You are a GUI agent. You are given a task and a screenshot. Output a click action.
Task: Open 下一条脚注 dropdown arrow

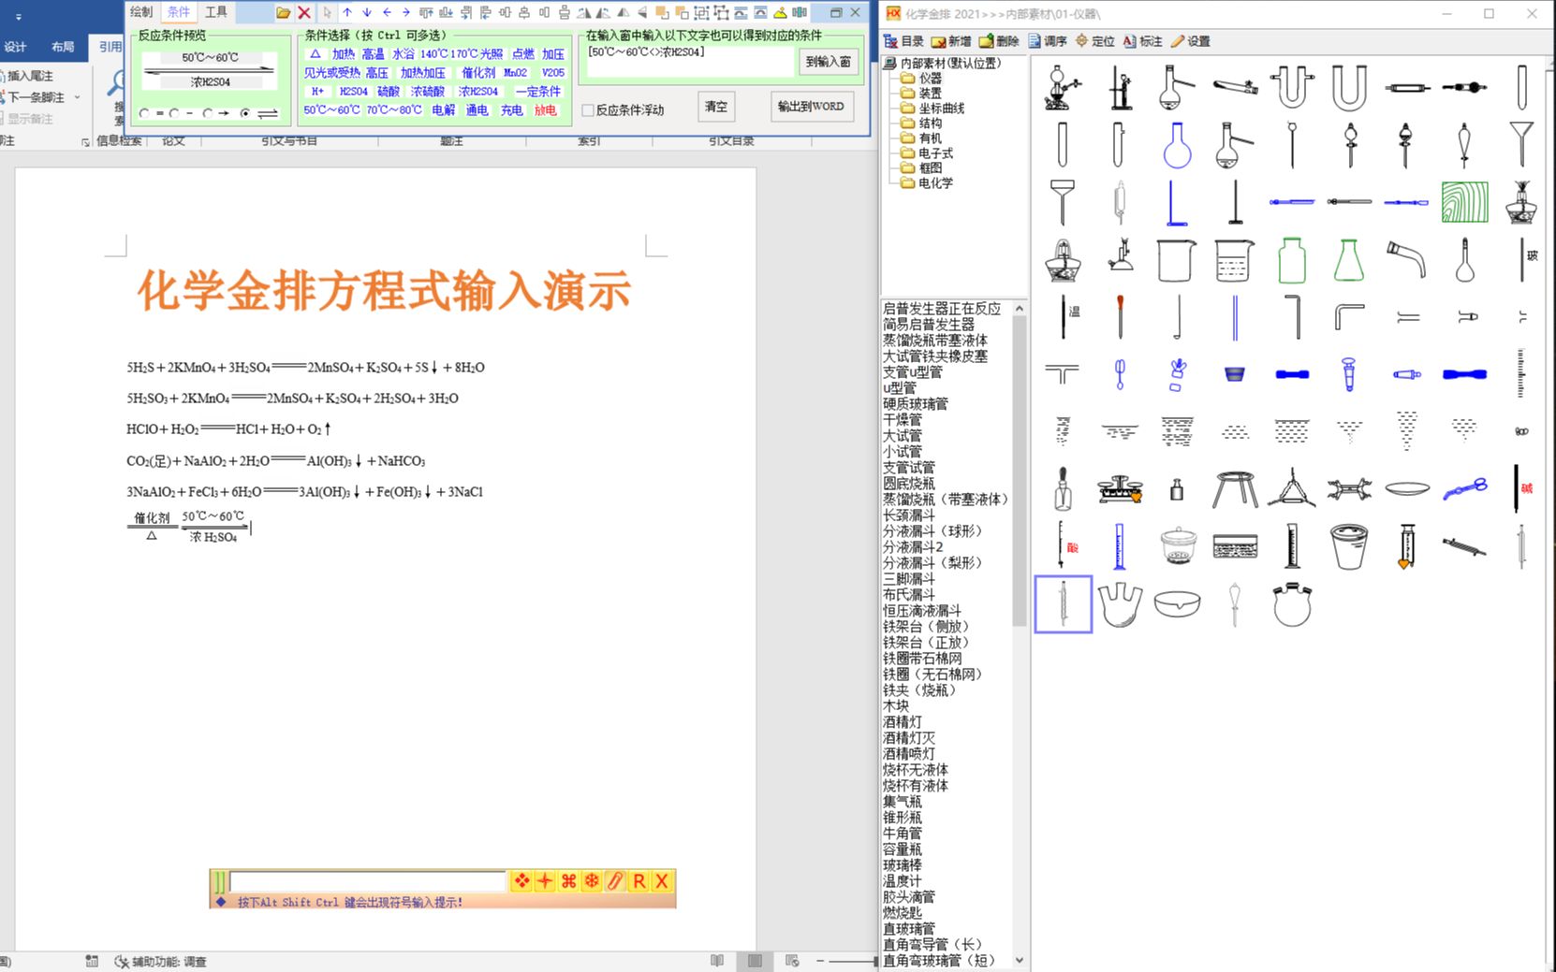click(x=77, y=97)
